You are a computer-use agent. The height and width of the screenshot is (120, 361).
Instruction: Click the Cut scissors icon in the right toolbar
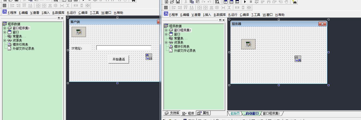186,2
